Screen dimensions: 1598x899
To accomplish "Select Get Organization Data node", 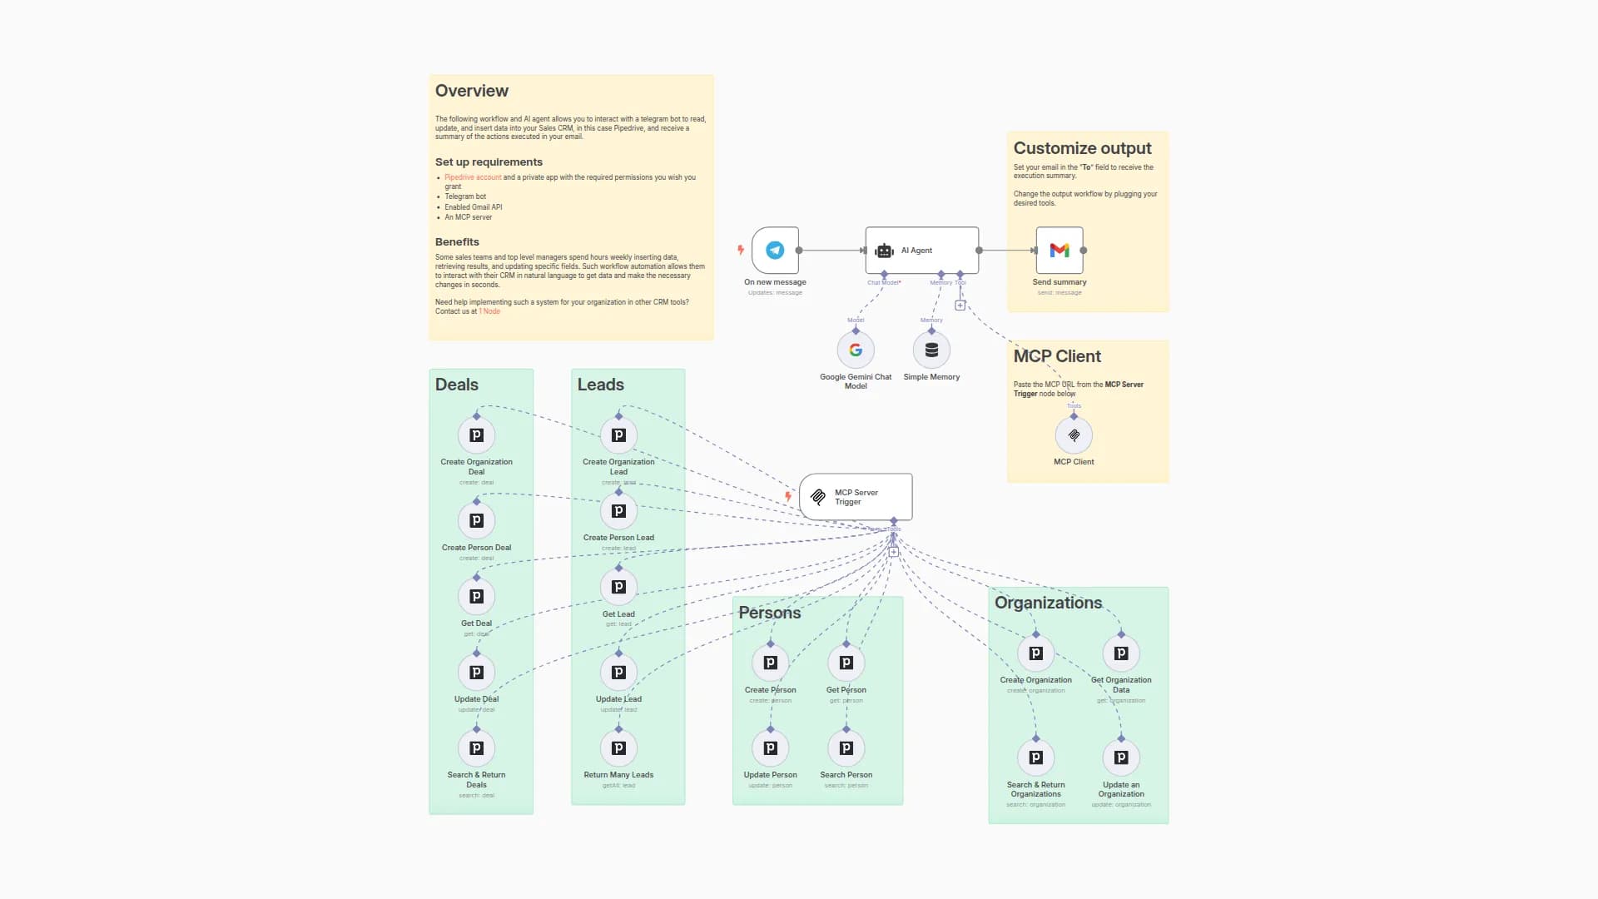I will click(1121, 653).
